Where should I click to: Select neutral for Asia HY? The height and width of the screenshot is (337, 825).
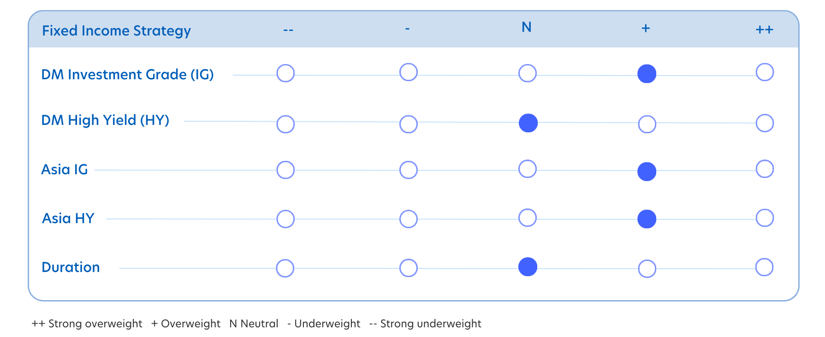[528, 218]
